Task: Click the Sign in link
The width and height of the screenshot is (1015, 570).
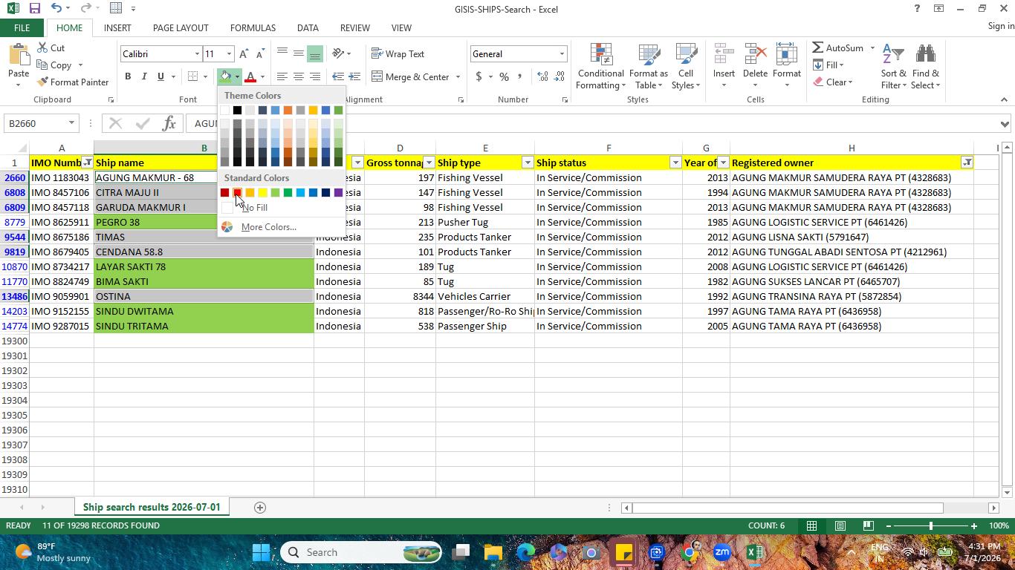Action: click(1001, 26)
